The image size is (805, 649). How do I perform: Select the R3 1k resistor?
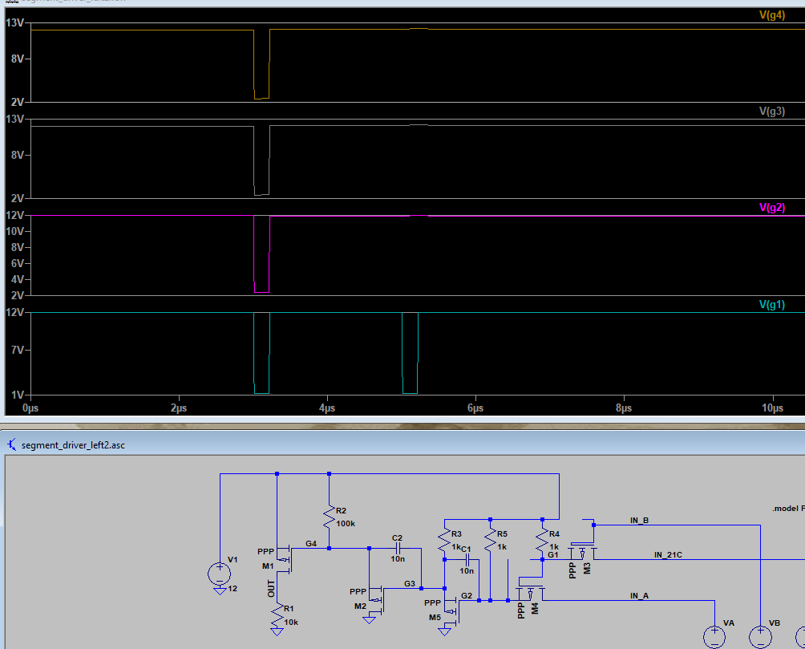click(444, 542)
